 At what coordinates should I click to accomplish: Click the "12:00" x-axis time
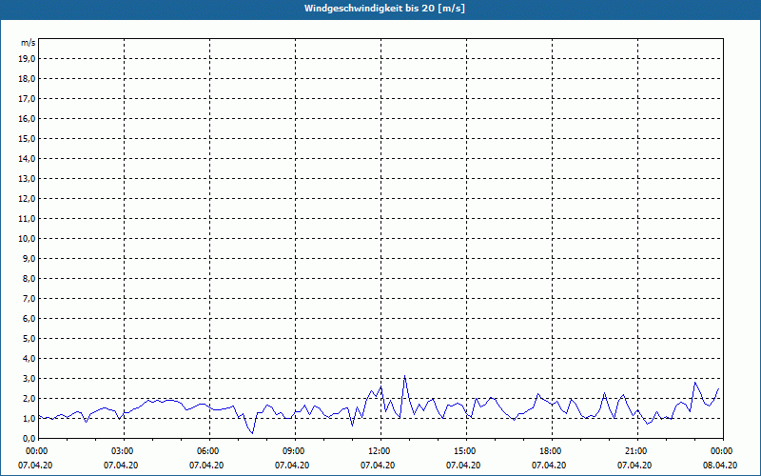(378, 451)
